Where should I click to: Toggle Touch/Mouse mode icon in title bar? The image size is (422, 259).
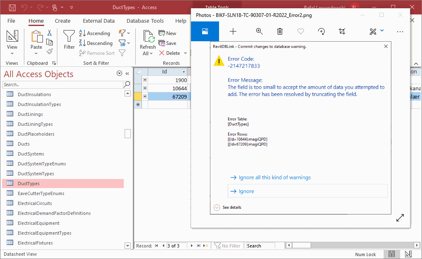(x=54, y=7)
